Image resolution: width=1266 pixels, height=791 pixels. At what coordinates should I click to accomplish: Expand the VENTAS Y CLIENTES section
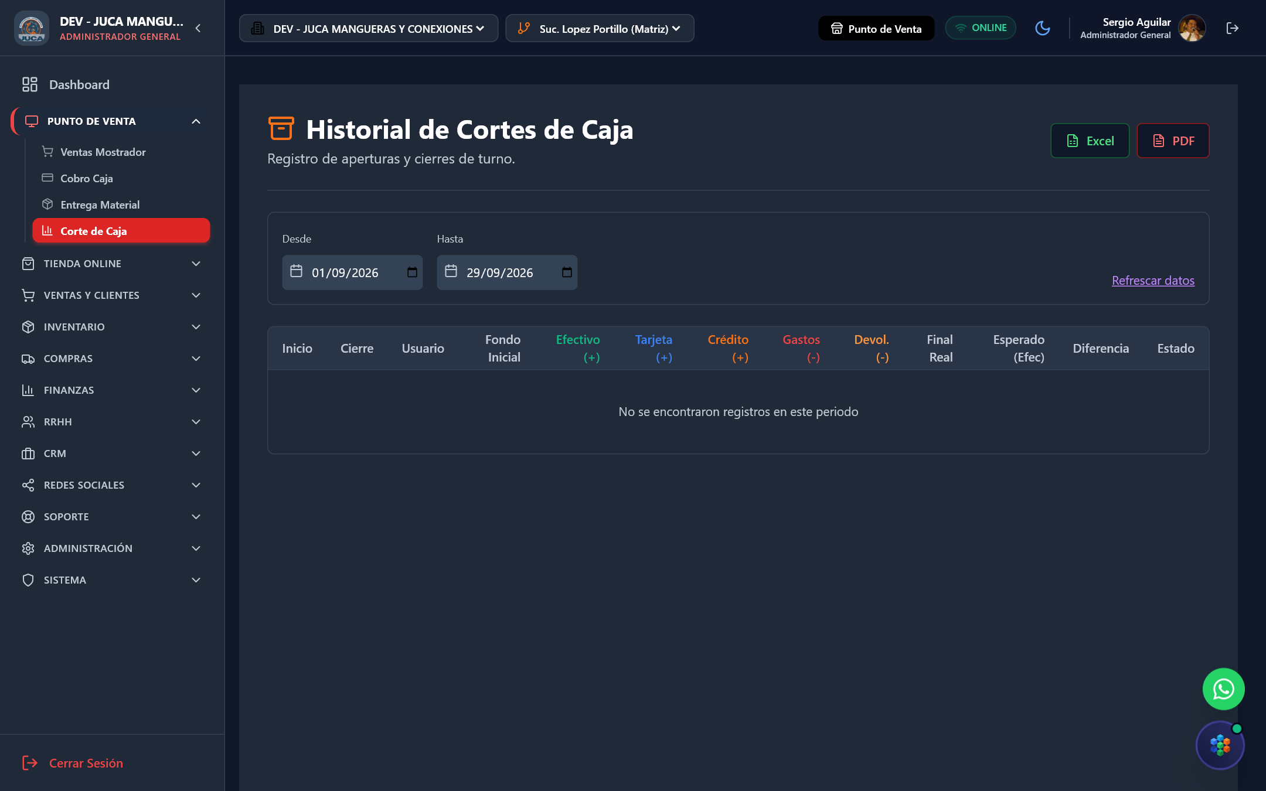pyautogui.click(x=111, y=295)
